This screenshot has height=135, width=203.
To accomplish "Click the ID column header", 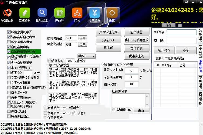I will 157,65.
